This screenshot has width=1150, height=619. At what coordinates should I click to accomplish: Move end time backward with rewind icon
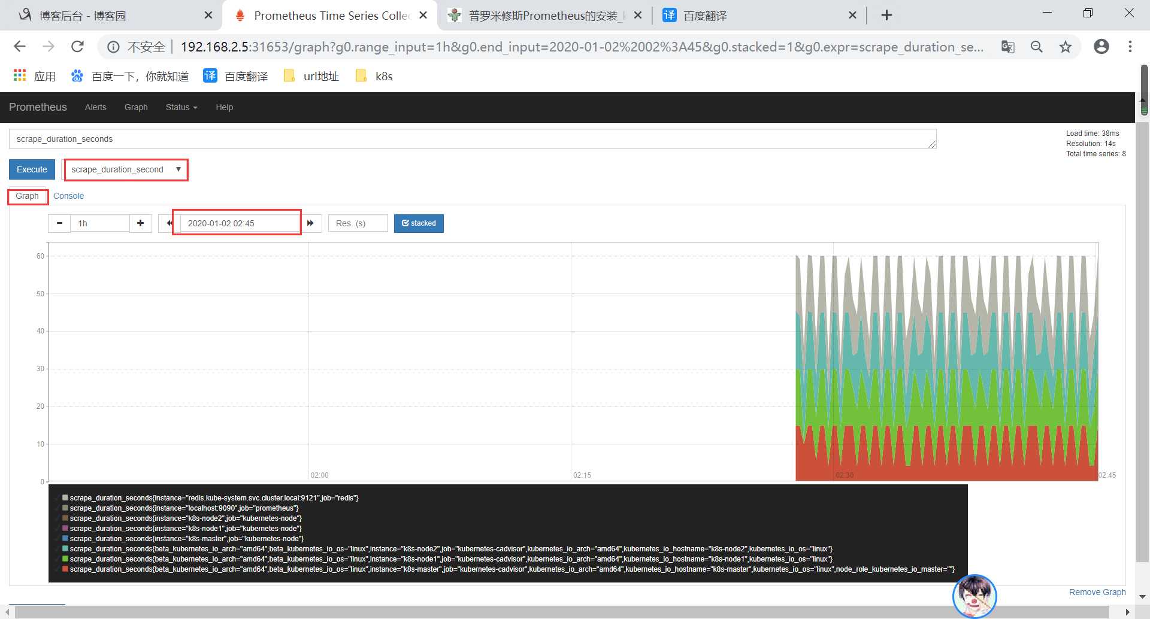coord(169,223)
